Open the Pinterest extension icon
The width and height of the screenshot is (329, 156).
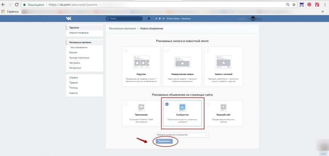click(x=309, y=5)
